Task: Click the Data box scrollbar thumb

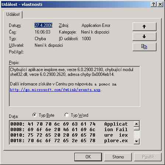Action: 136,129
